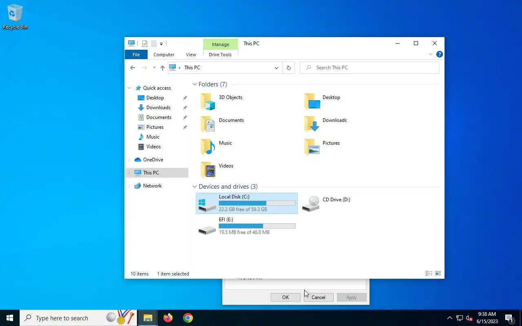
Task: Go back with the left arrow button
Action: pos(132,68)
